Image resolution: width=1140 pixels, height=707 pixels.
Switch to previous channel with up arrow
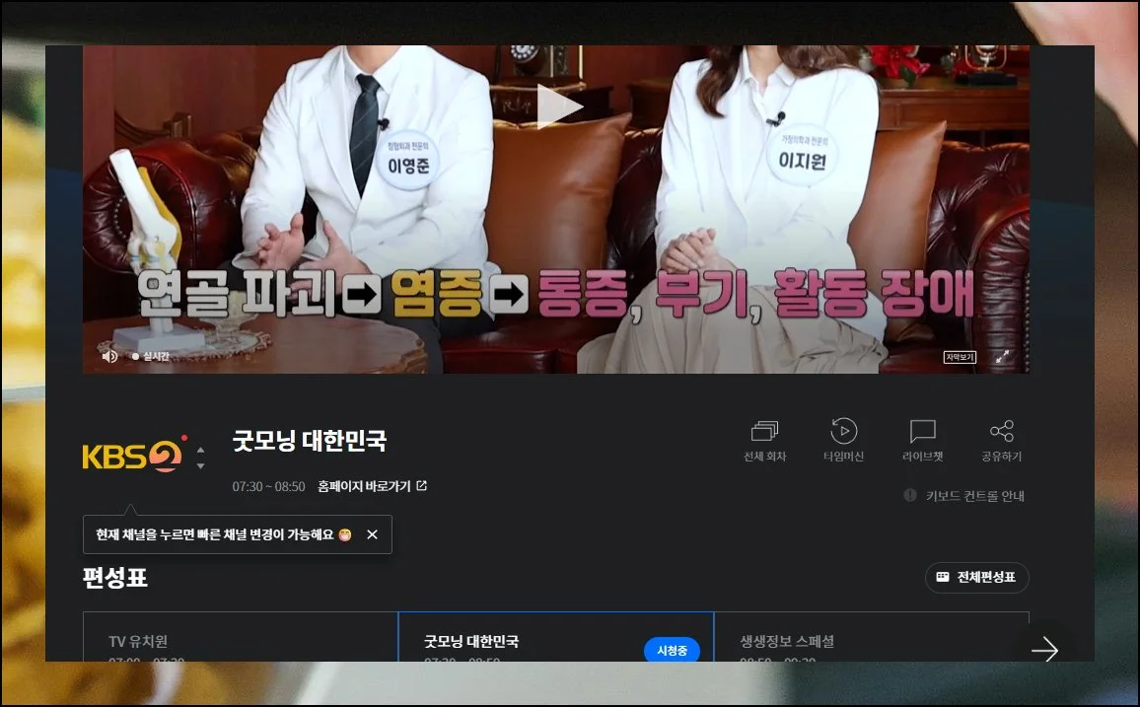click(201, 449)
